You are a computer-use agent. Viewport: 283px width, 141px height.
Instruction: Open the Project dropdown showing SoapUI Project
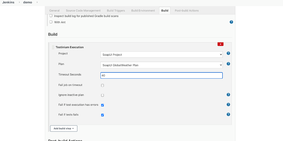[161, 55]
